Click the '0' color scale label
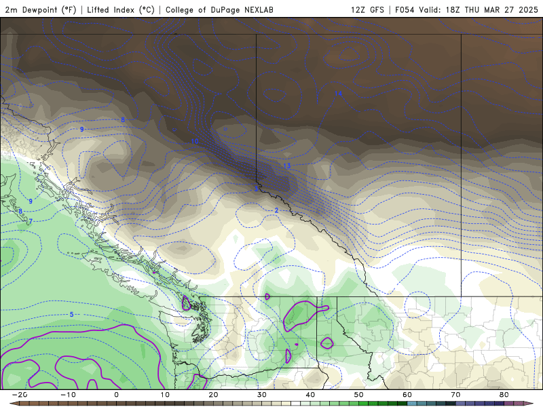 (116, 395)
